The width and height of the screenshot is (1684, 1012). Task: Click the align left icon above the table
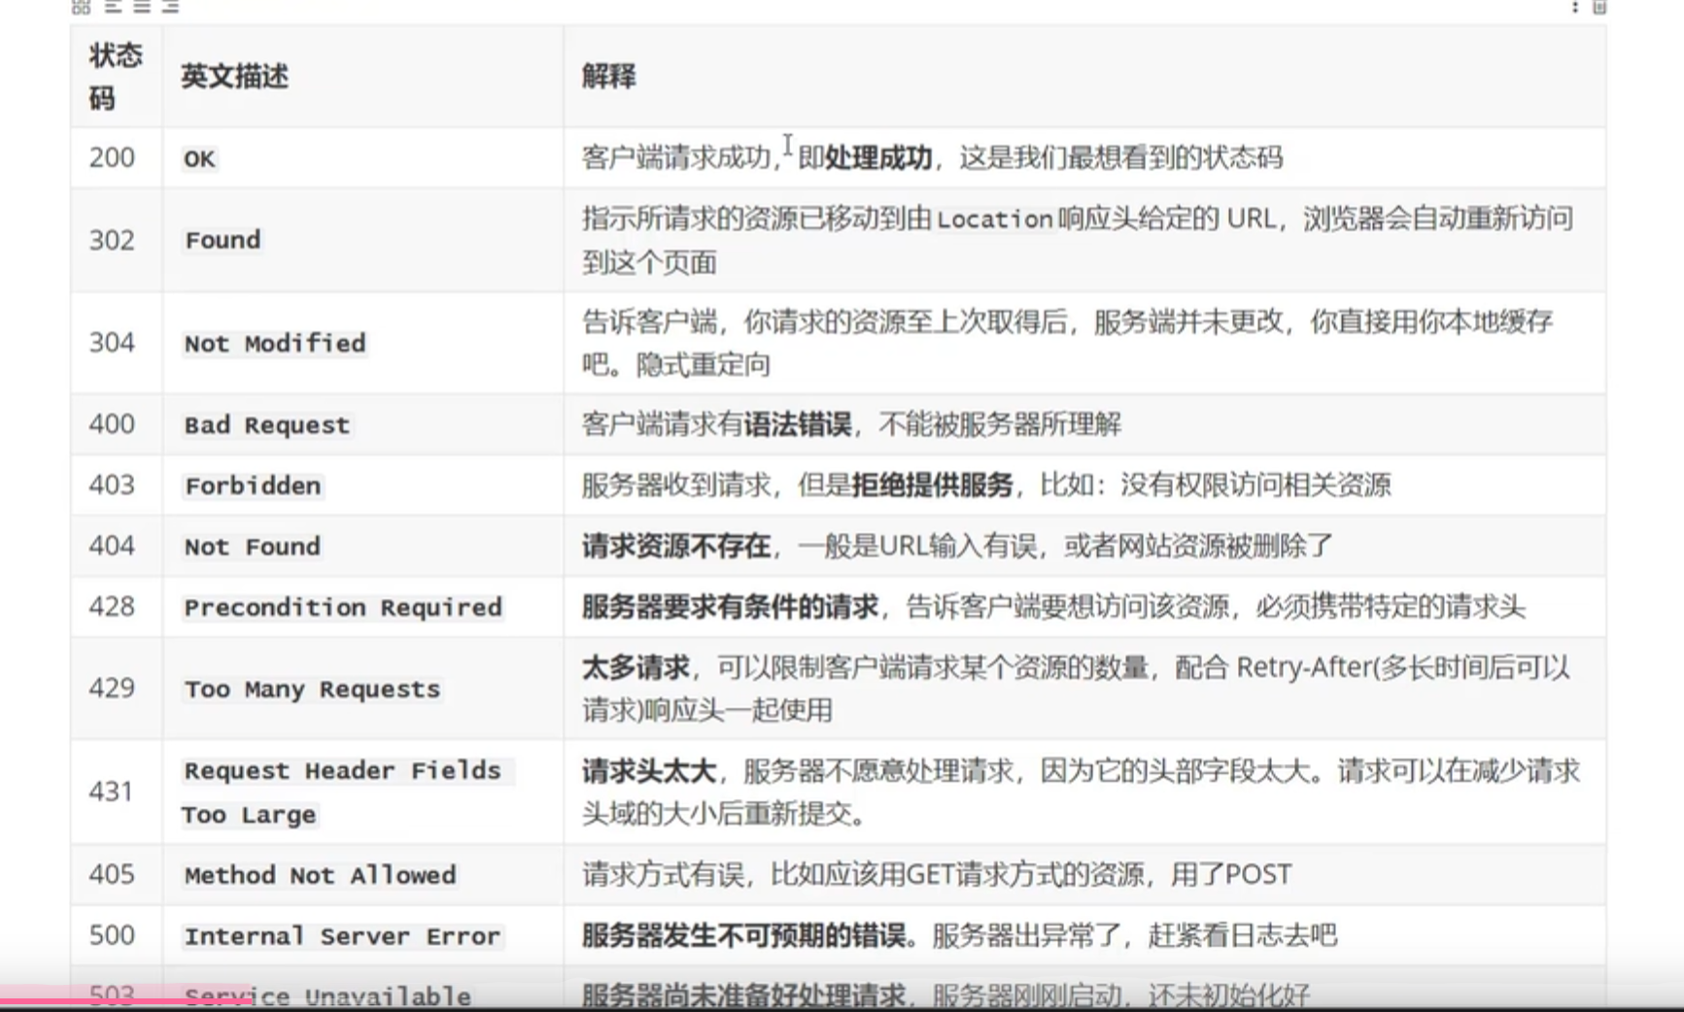coord(113,7)
